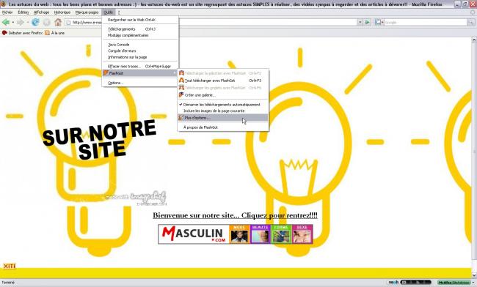477x287 pixels.
Task: Open the address bar history dropdown arrow
Action: (360, 22)
